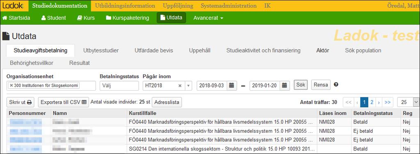This screenshot has width=420, height=154.
Task: Open the end date calendar picker
Action: 285,86
